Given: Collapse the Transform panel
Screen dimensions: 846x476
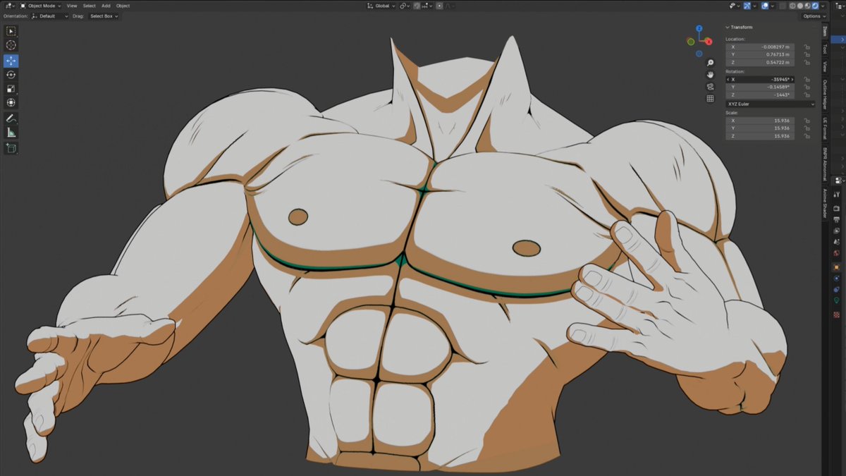Looking at the screenshot, I should point(728,27).
